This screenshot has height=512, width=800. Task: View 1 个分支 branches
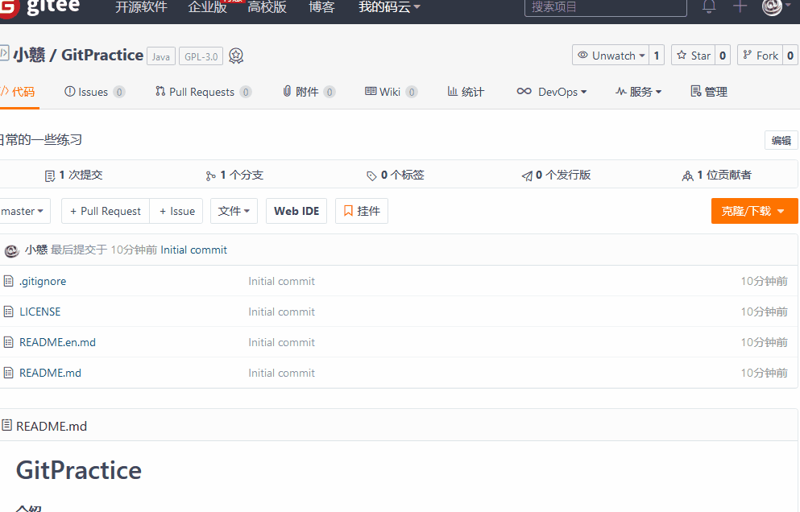(234, 175)
